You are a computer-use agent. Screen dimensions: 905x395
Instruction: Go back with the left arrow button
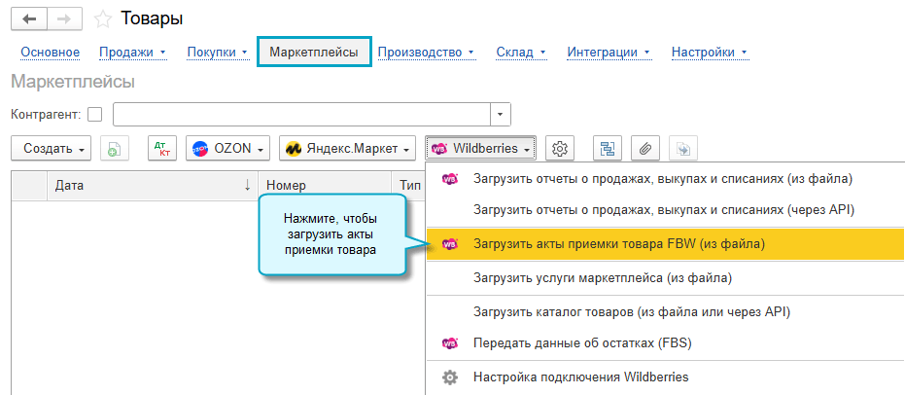(29, 19)
